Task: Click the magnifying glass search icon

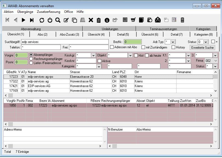Action: 58,20
